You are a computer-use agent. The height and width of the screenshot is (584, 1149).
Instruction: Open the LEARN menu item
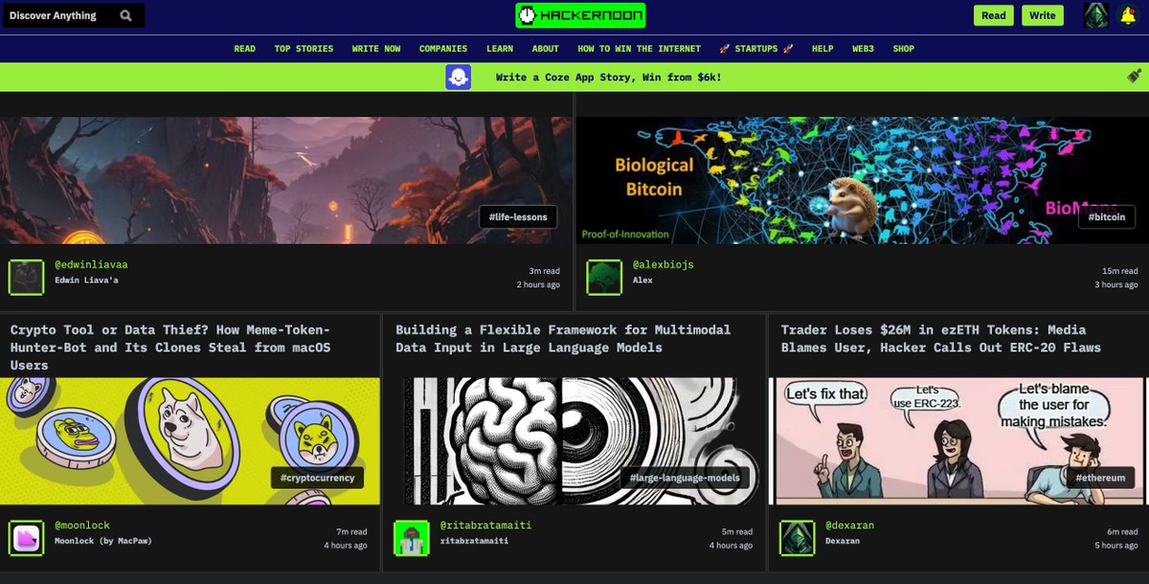tap(500, 49)
